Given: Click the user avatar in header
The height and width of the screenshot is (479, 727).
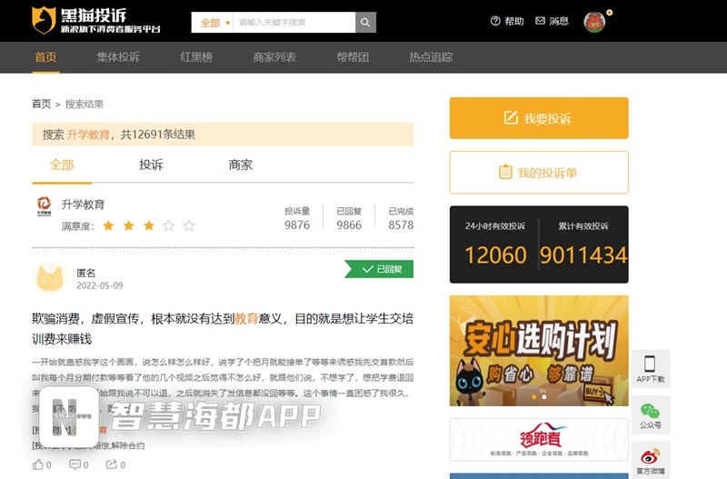Looking at the screenshot, I should [x=594, y=22].
